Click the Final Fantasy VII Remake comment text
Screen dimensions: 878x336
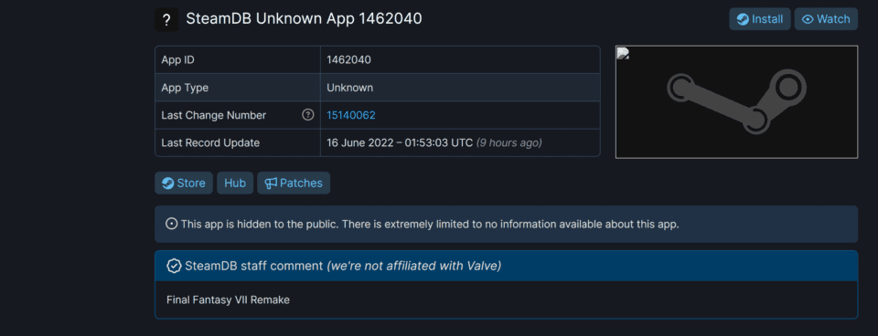pyautogui.click(x=228, y=300)
